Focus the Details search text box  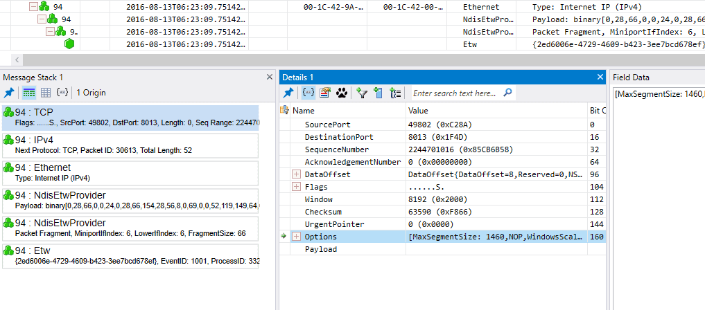tap(456, 93)
